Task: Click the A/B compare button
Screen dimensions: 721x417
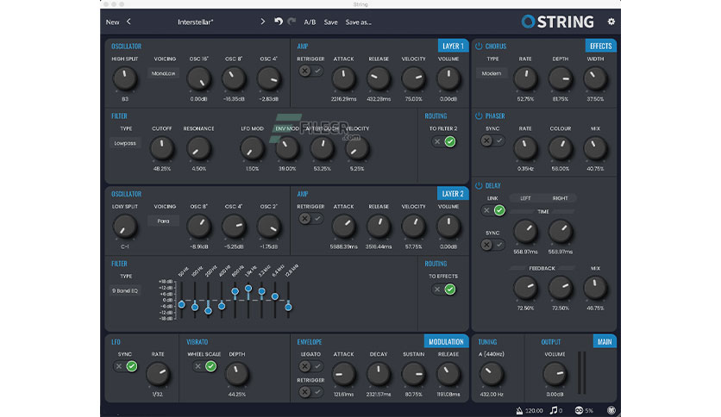Action: 310,22
